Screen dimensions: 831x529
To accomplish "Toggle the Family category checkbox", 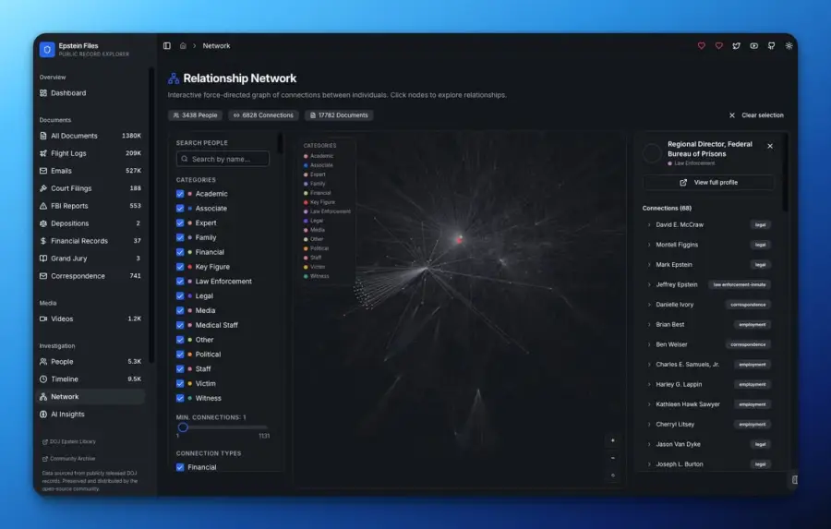I will pyautogui.click(x=180, y=238).
